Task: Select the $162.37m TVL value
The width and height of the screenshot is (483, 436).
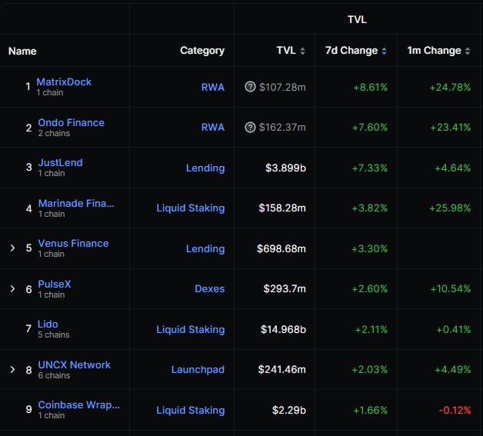Action: pos(282,127)
